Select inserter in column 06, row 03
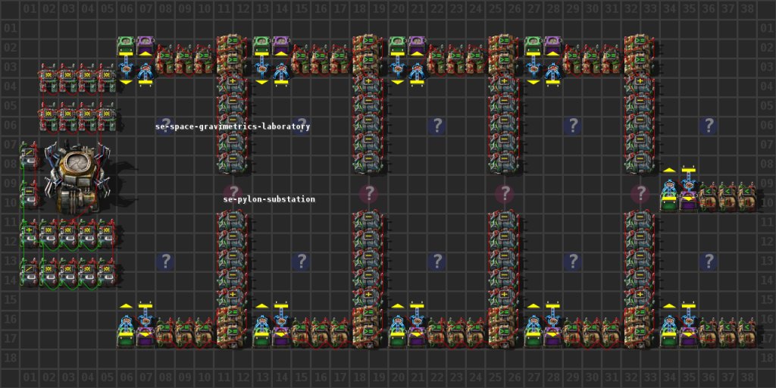The height and width of the screenshot is (388, 776). tap(127, 67)
